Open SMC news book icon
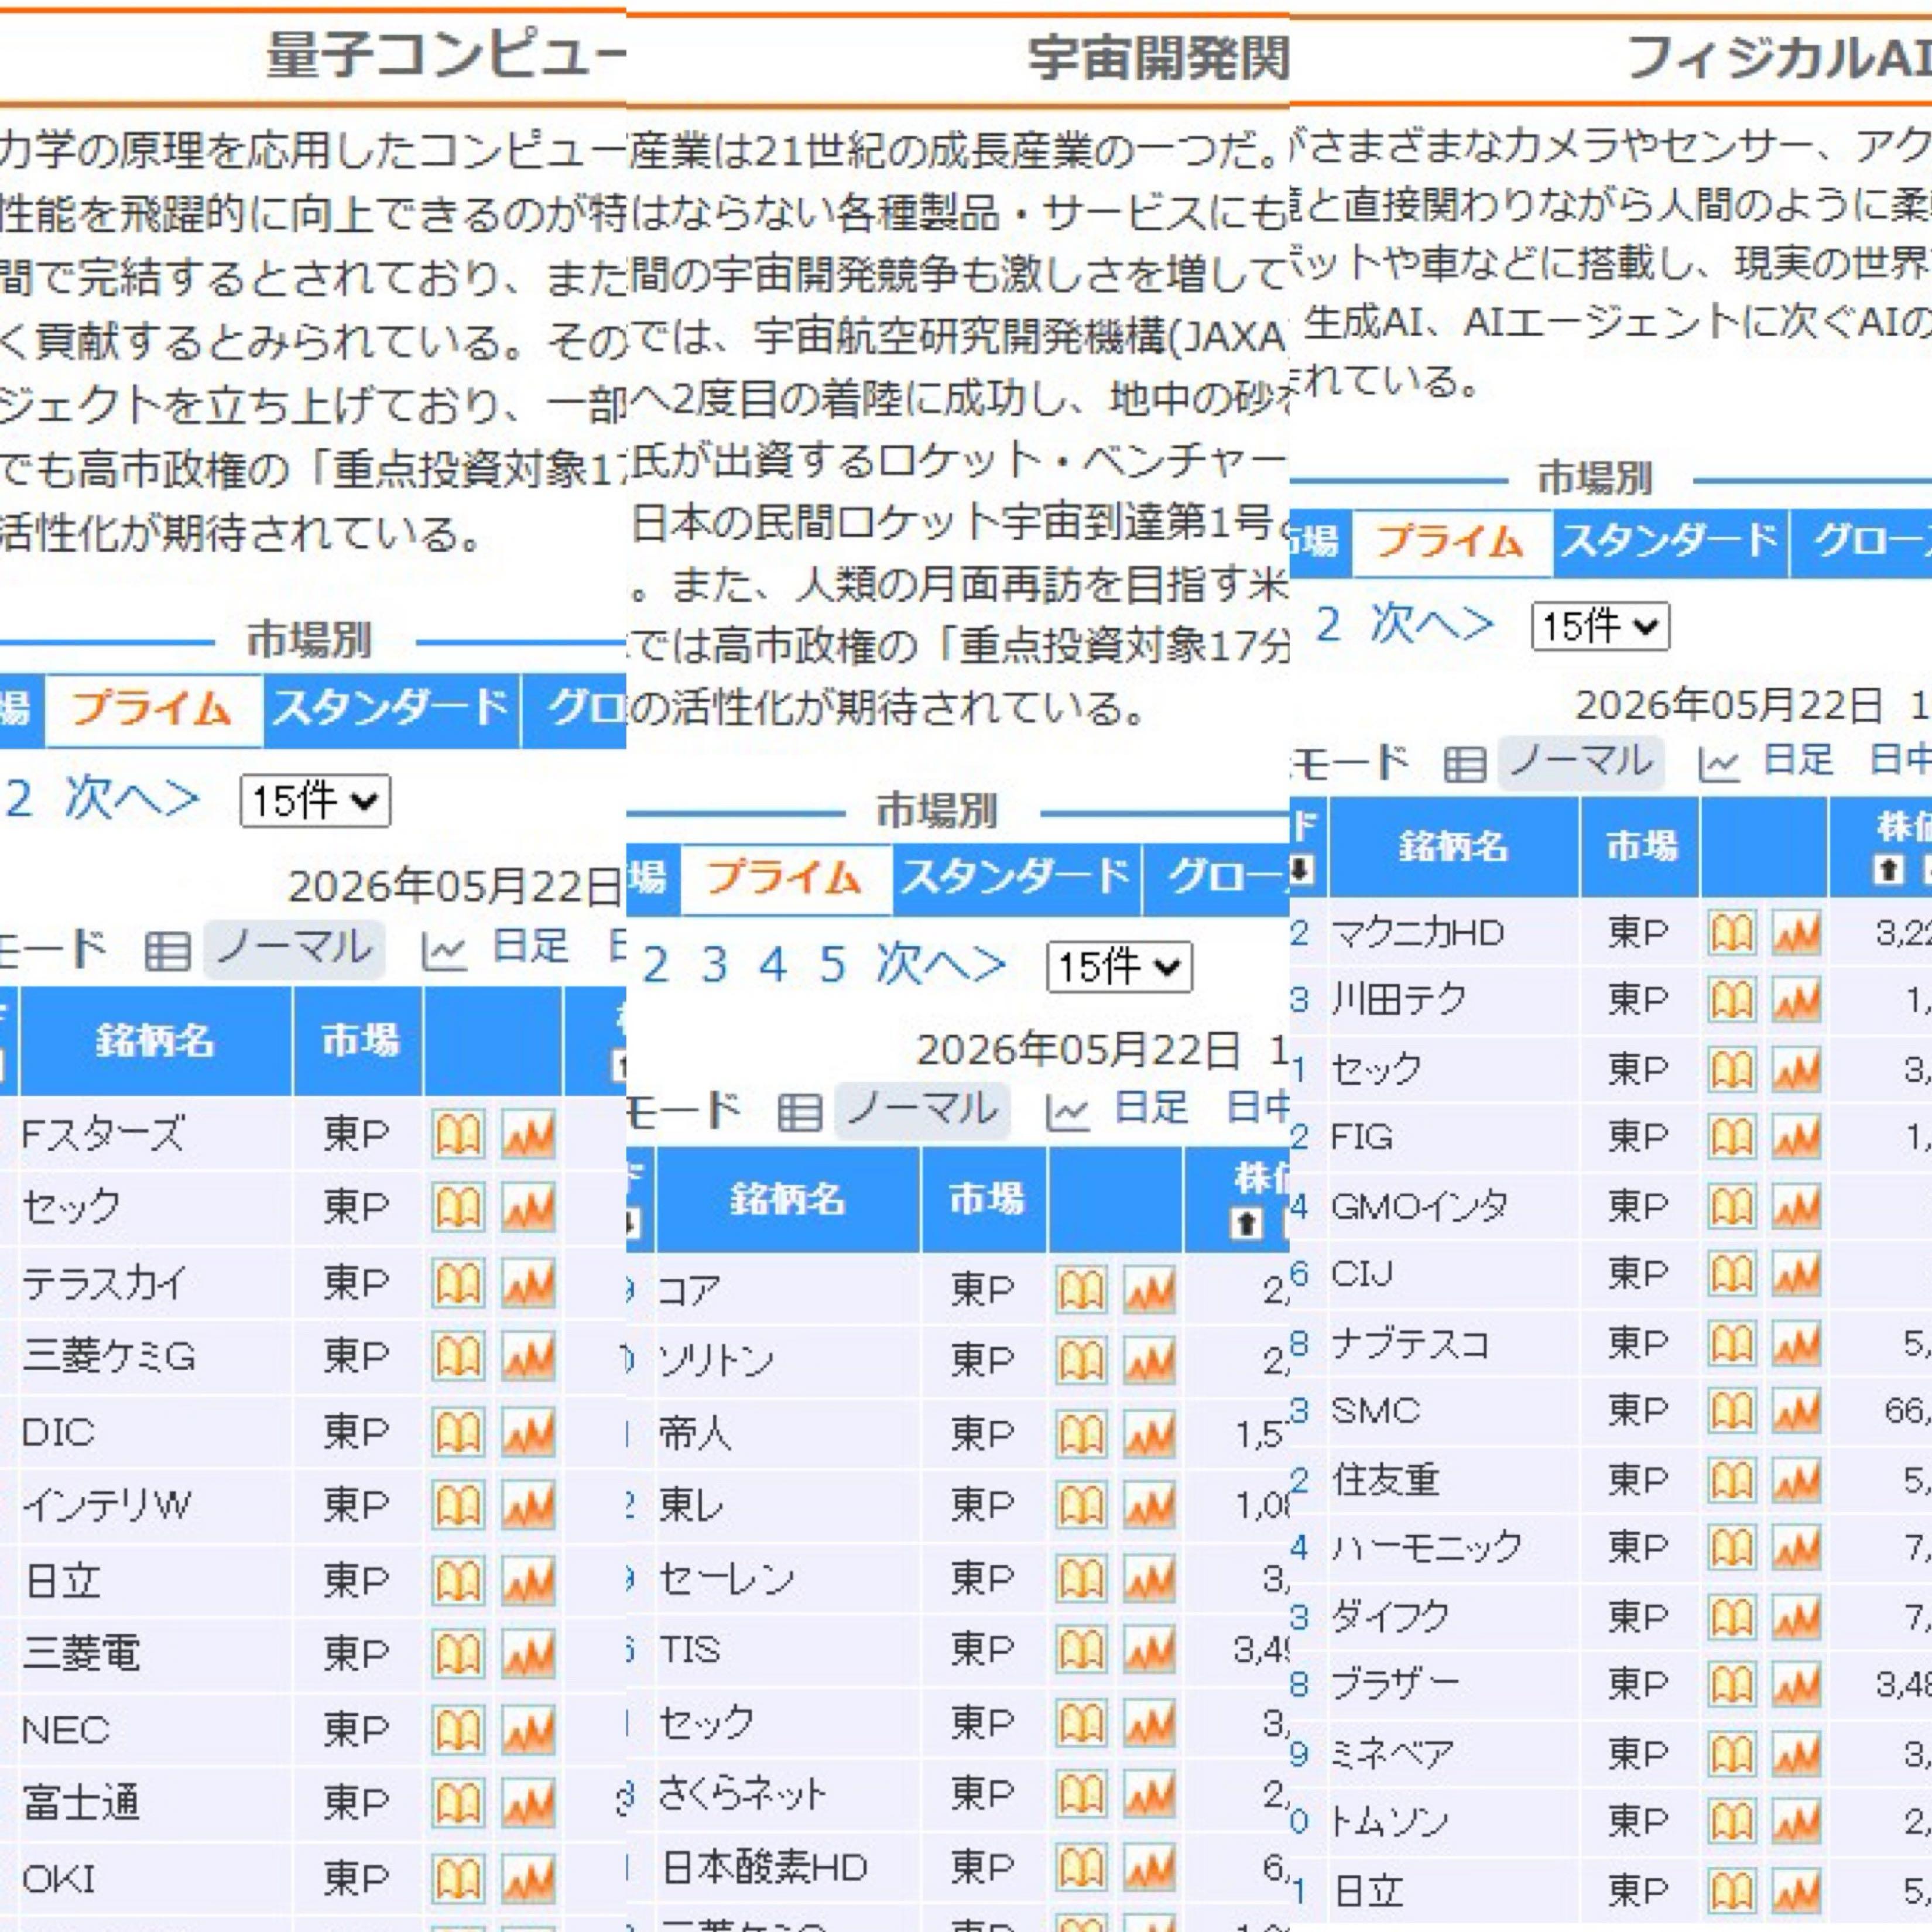The image size is (1932, 1932). coord(1731,1411)
